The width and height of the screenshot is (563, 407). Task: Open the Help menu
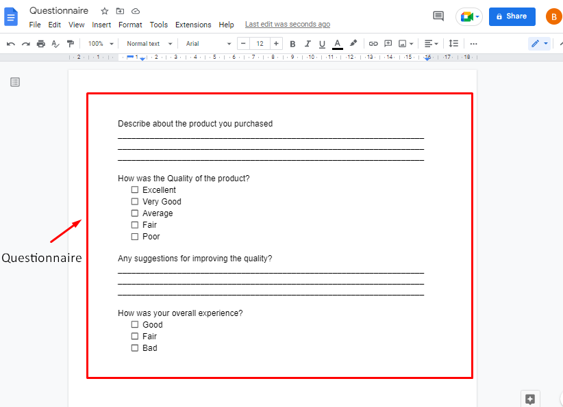click(x=226, y=25)
